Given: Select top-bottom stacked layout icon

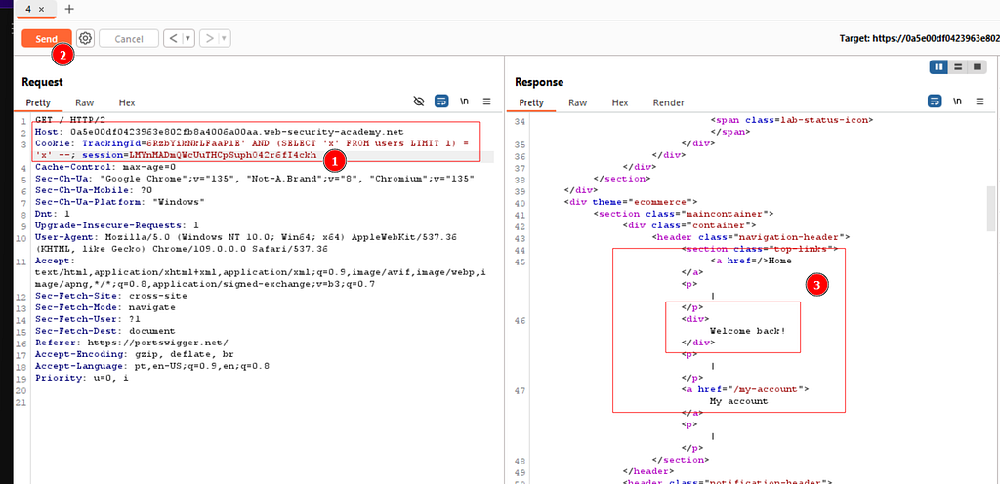Looking at the screenshot, I should [x=957, y=66].
